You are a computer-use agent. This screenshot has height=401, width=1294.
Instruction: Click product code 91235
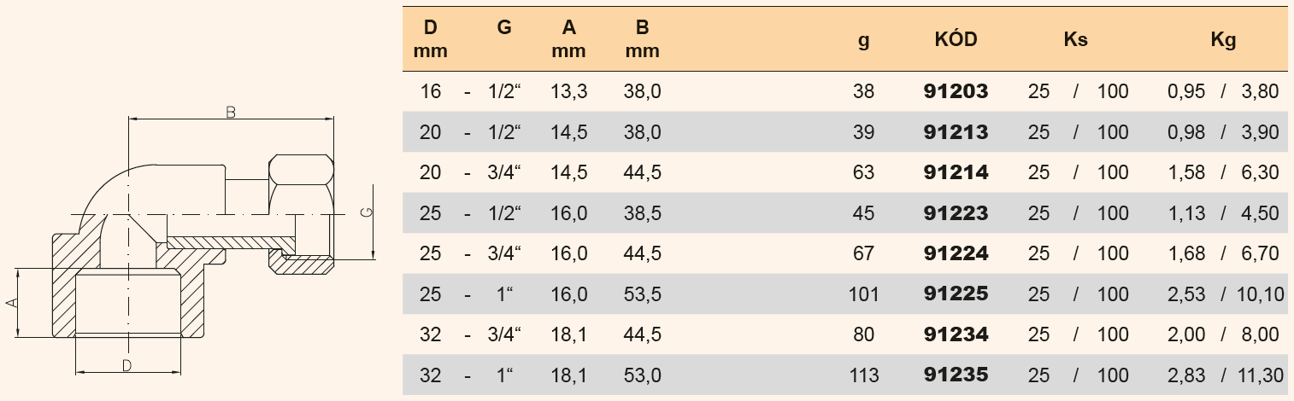point(956,375)
